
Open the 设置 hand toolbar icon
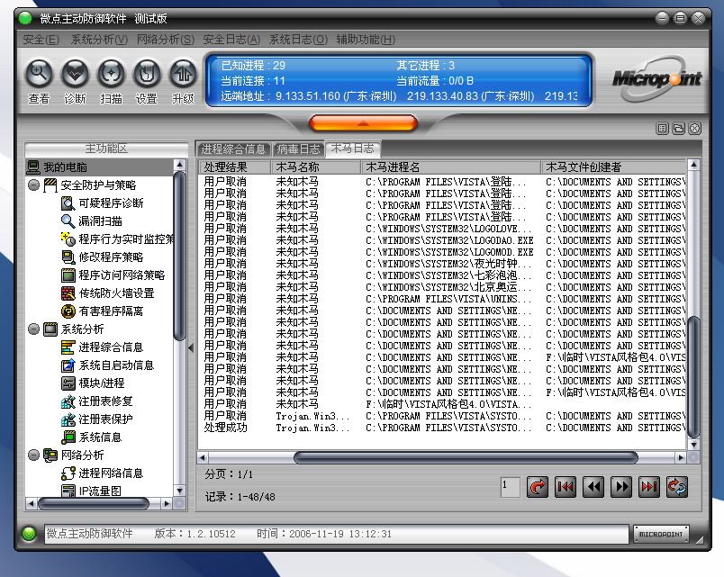coord(147,74)
